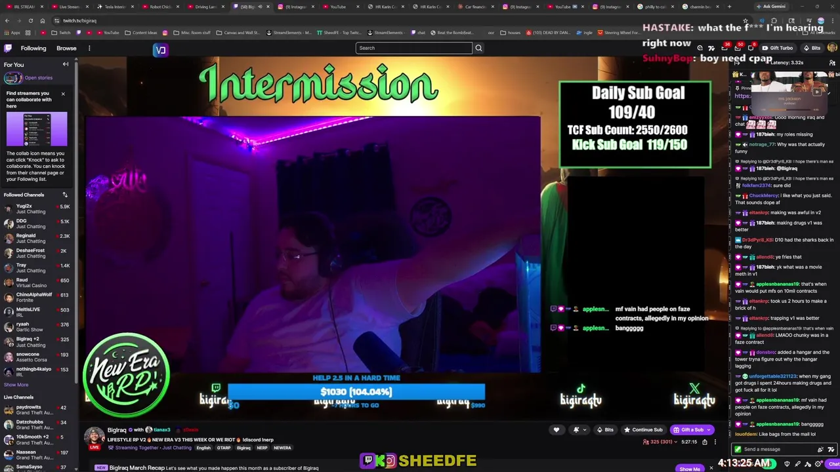840x472 pixels.
Task: Open Gift a Sub dropdown
Action: 692,430
